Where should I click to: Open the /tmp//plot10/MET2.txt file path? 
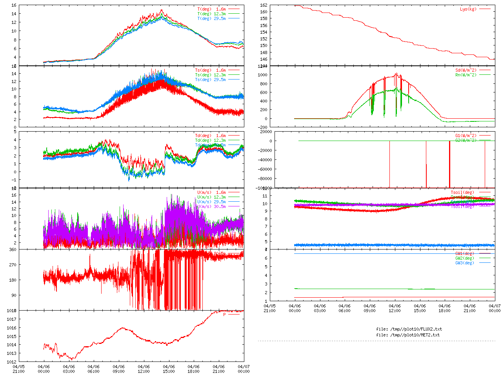tap(408, 335)
